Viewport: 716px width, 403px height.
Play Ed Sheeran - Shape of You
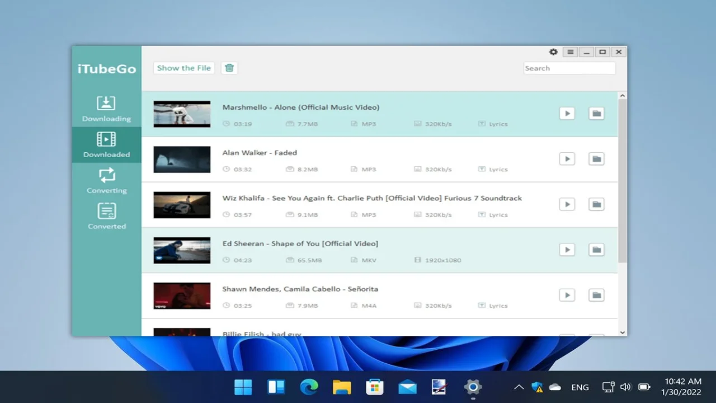click(x=567, y=250)
